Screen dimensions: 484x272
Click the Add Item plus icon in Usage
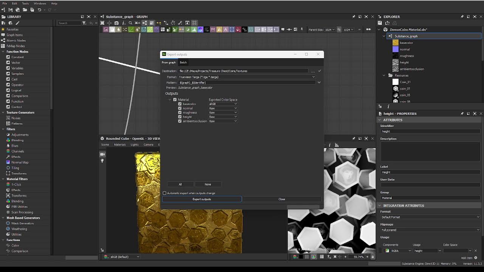click(x=476, y=258)
